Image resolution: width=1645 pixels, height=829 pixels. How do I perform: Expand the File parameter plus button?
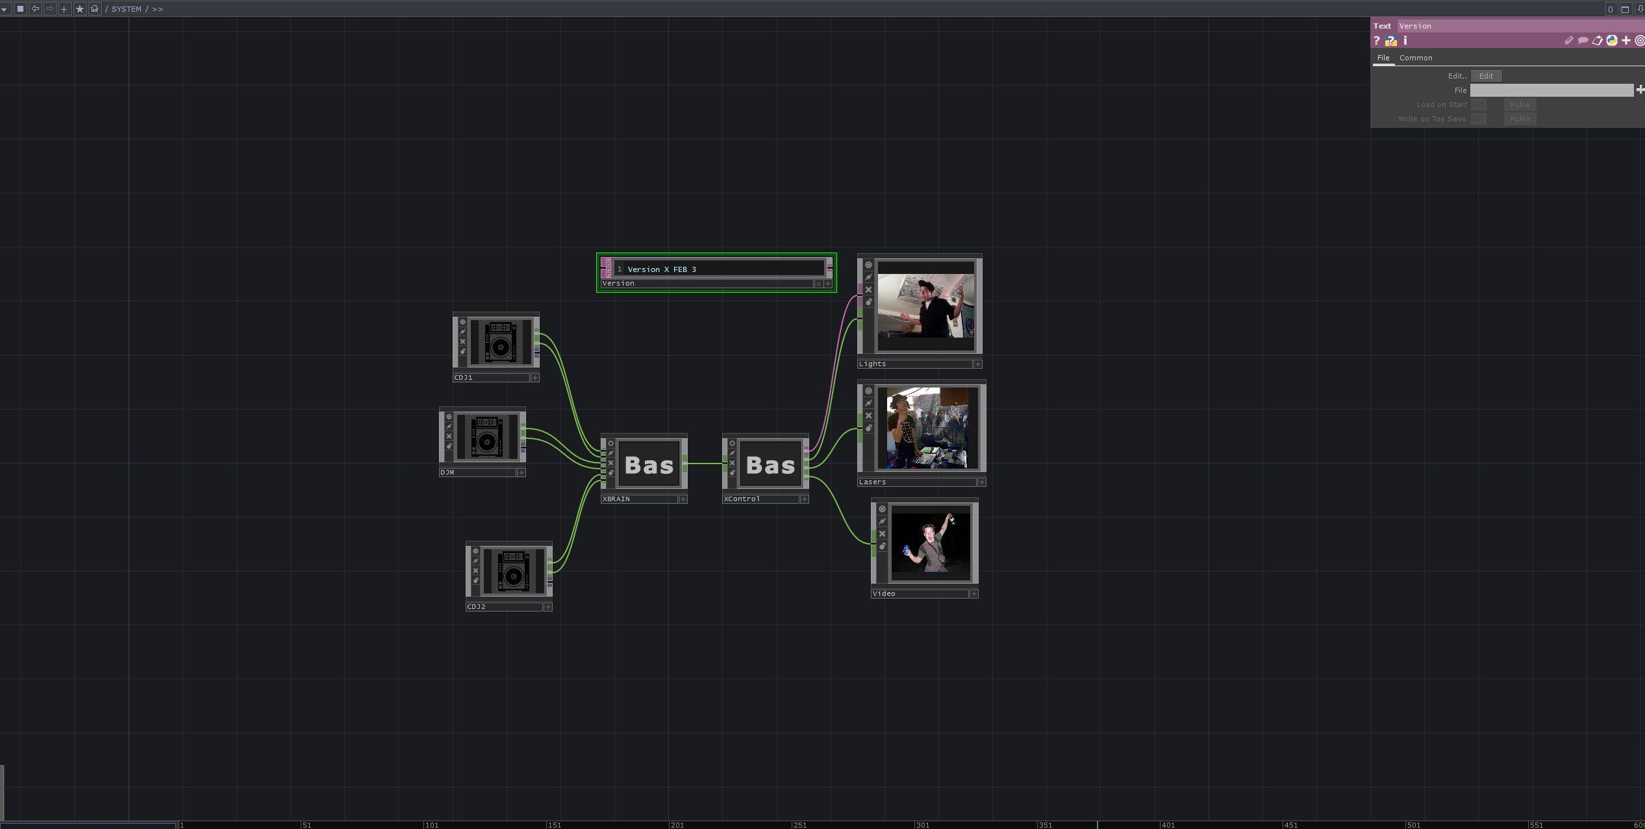1640,90
